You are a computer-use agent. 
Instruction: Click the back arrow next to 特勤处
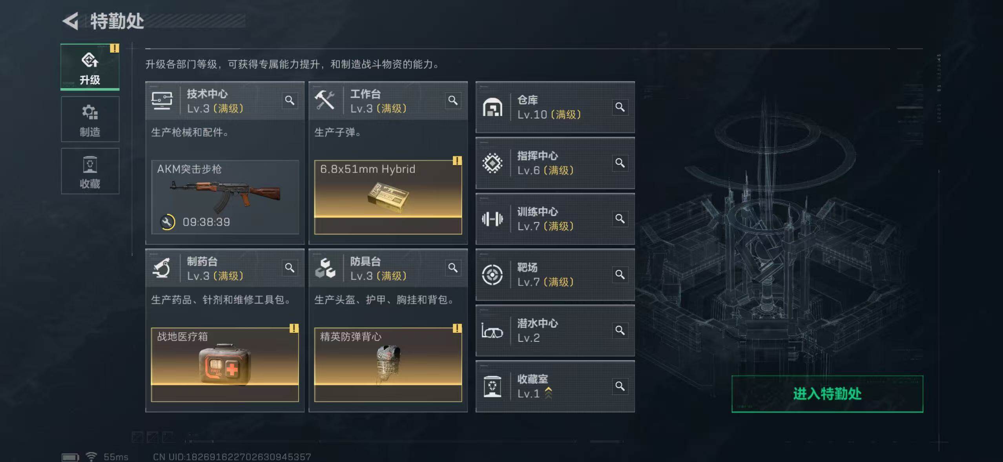(71, 21)
